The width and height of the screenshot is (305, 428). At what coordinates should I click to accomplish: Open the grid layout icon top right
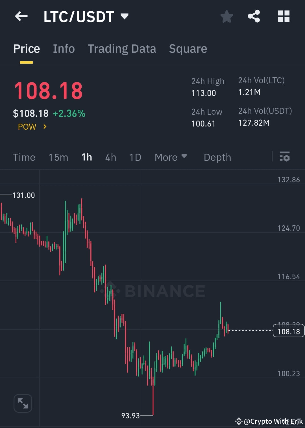pyautogui.click(x=284, y=16)
